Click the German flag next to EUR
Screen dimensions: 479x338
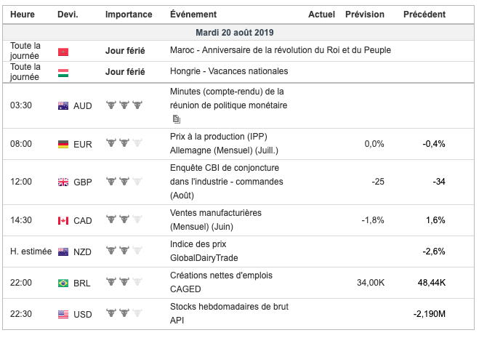click(x=63, y=144)
